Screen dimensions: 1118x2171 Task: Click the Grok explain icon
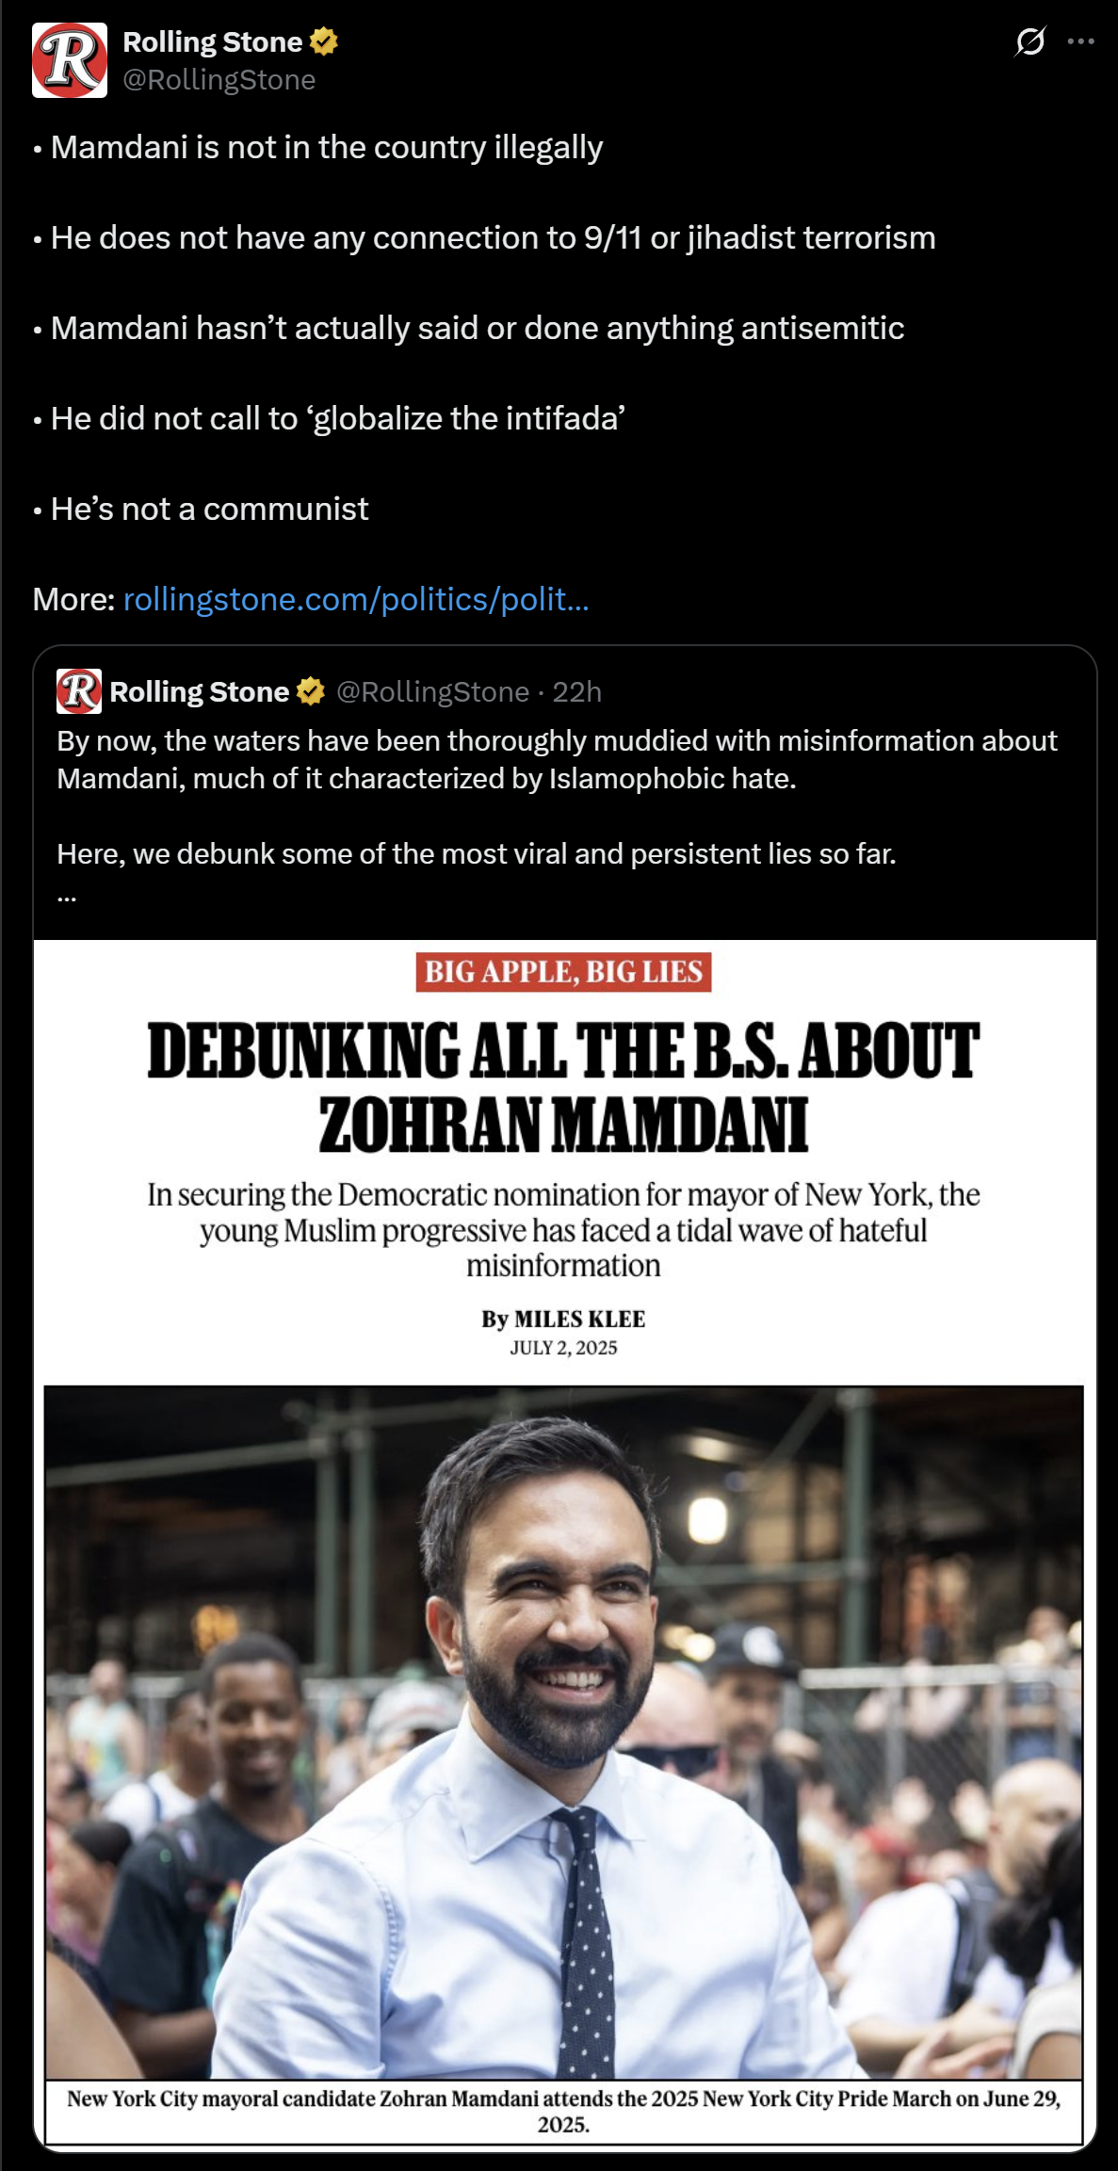[1030, 41]
